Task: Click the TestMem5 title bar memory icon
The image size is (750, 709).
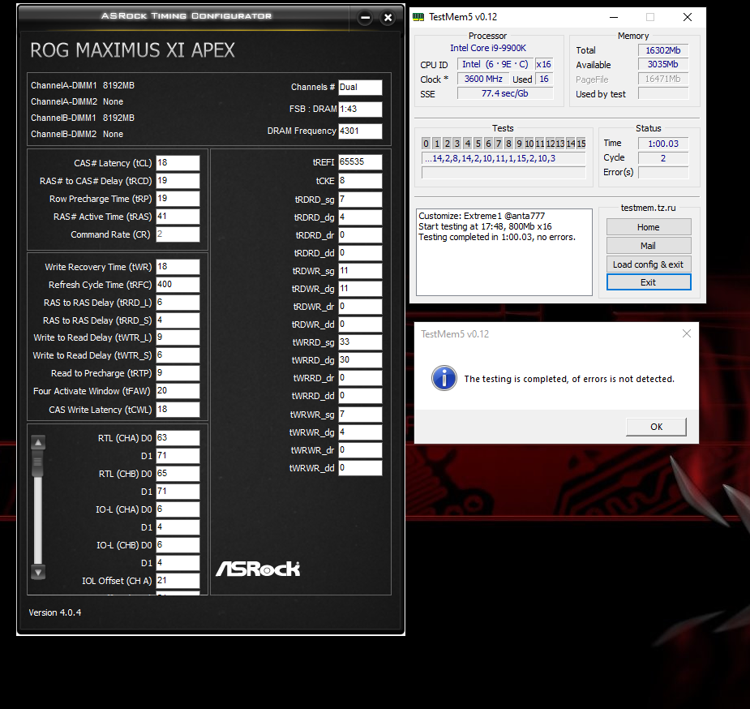Action: coord(418,17)
